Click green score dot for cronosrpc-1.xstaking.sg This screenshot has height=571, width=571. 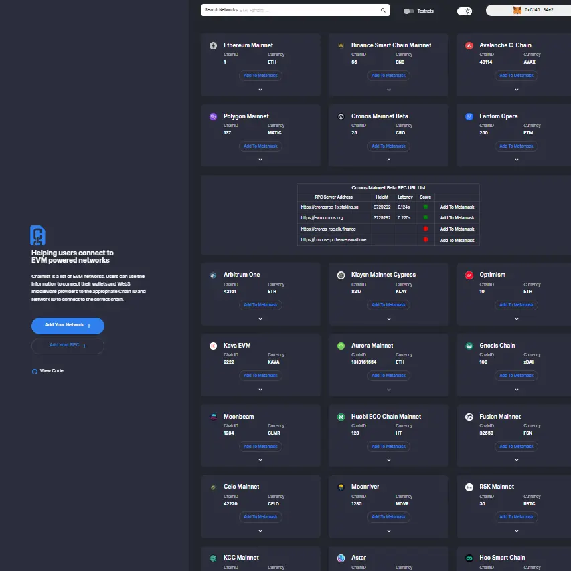[x=426, y=207]
